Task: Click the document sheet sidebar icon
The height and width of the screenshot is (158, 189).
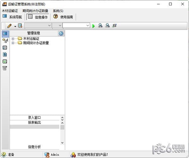Action: pyautogui.click(x=5, y=54)
